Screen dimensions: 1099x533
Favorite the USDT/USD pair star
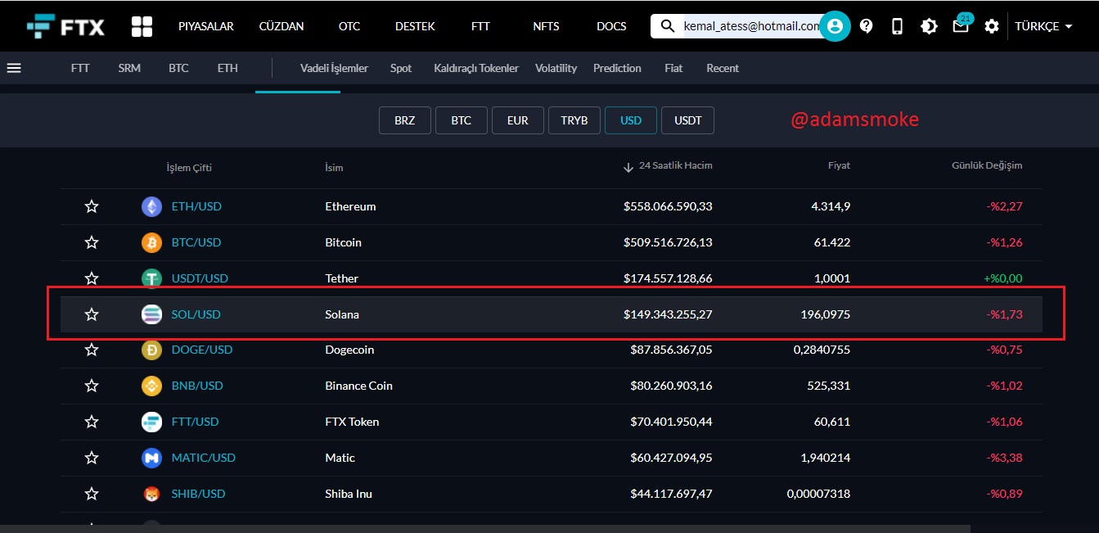(92, 278)
